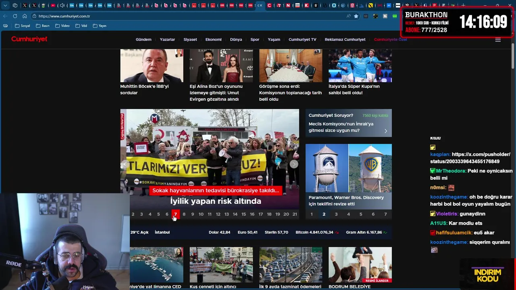Select slide 21 of main headline slider
Viewport: 516px width, 290px height.
pyautogui.click(x=295, y=214)
